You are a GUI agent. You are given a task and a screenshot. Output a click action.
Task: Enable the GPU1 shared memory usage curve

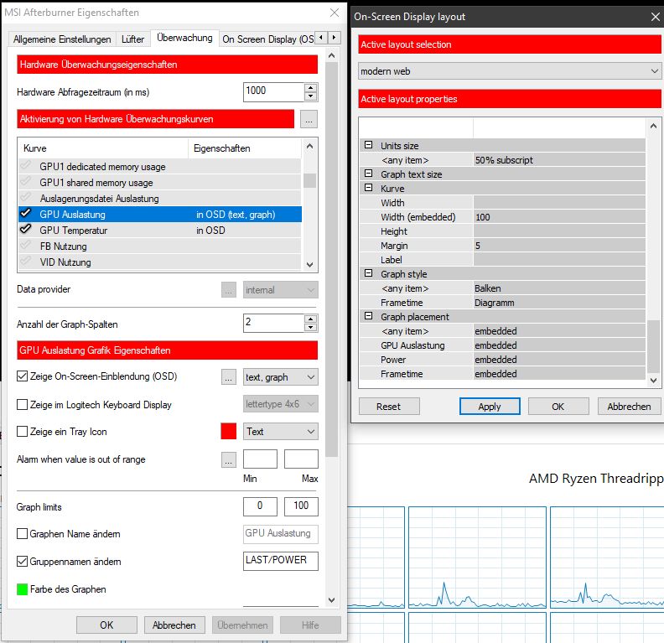click(x=26, y=182)
